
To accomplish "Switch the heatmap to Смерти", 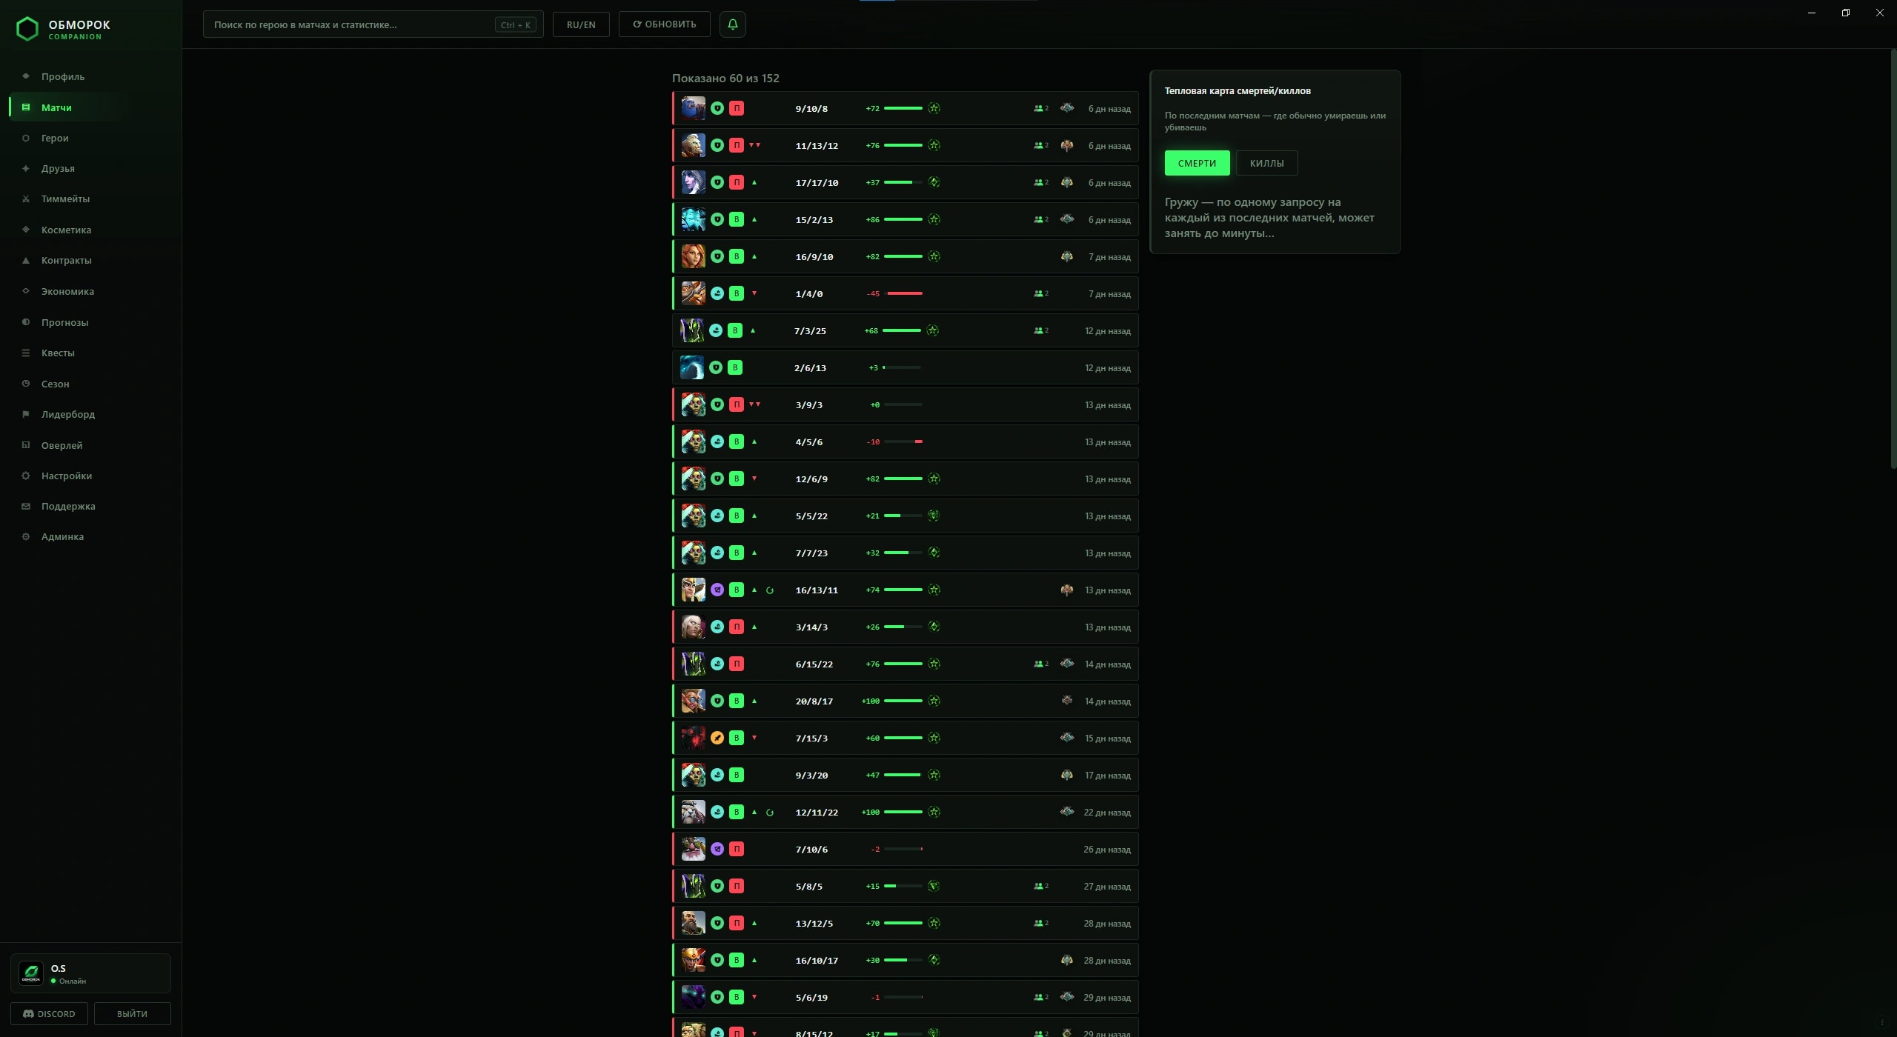I will point(1197,163).
